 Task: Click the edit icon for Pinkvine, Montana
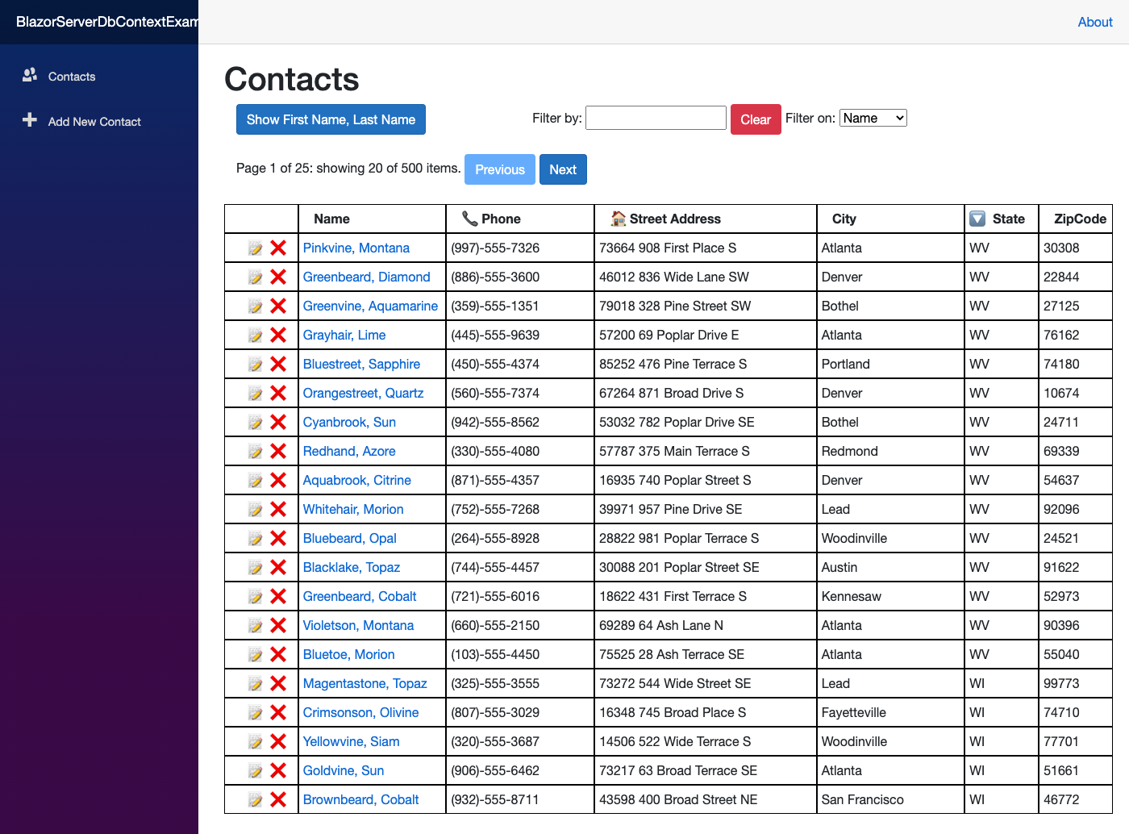coord(256,248)
